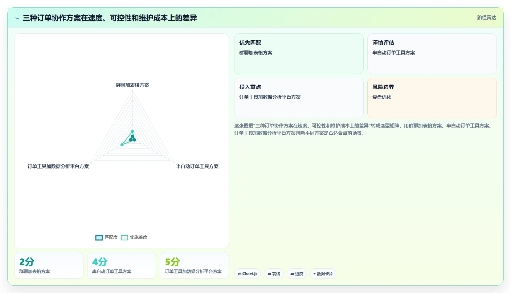Select the 4分 score card
The width and height of the screenshot is (511, 293).
pos(122,265)
